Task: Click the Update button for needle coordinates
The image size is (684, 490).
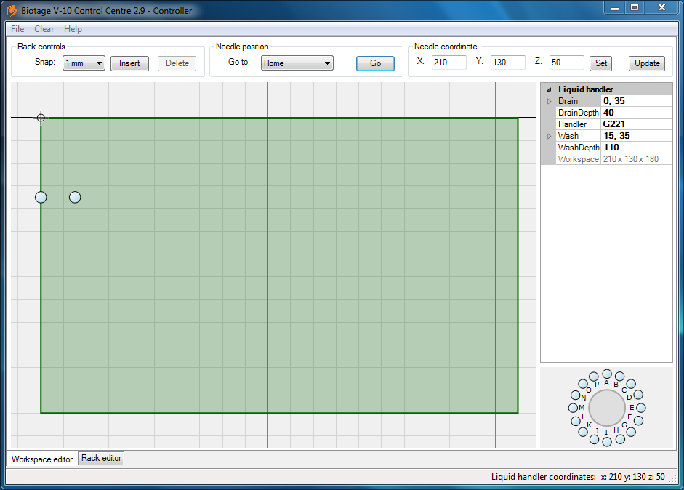Action: click(646, 63)
